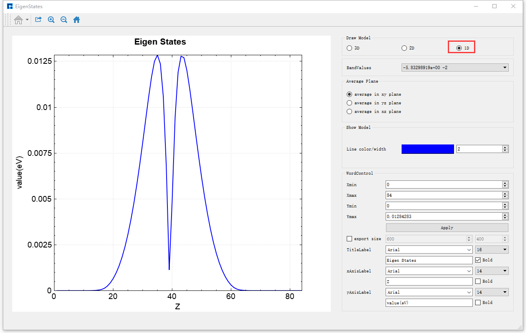This screenshot has height=333, width=526.
Task: Select the 3D draw model option
Action: (350, 48)
